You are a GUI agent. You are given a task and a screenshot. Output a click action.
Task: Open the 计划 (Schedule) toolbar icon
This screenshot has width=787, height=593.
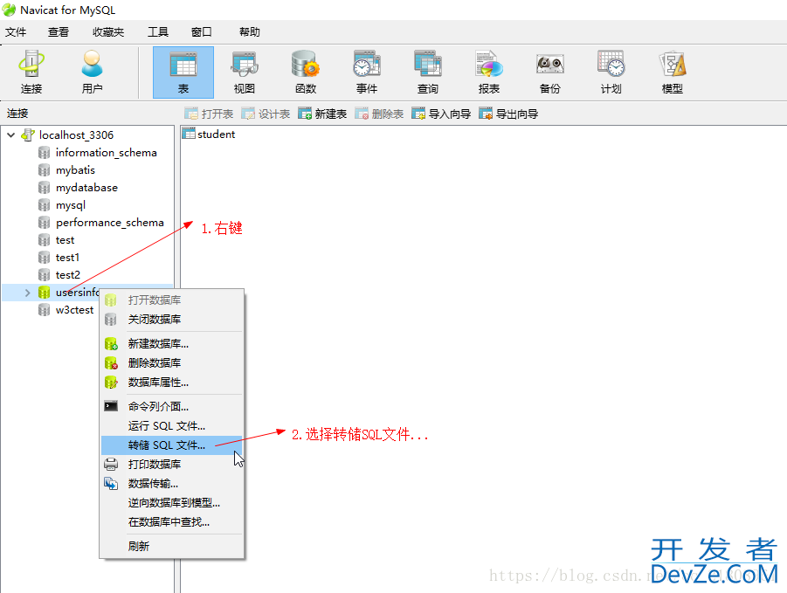click(x=611, y=72)
